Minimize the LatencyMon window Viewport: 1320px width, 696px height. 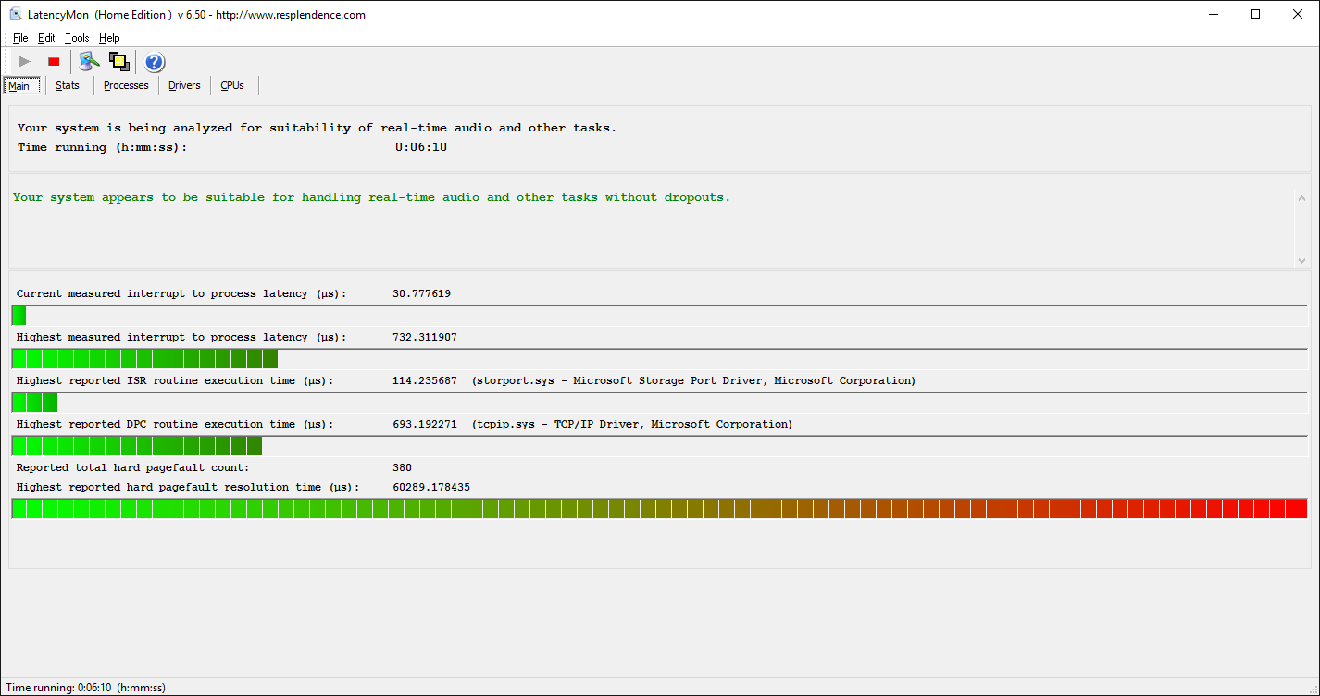click(1213, 14)
